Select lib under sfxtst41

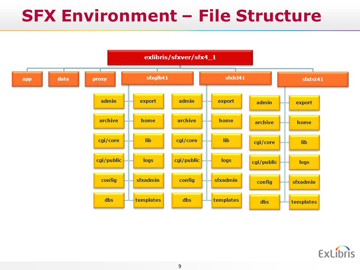[x=304, y=142]
